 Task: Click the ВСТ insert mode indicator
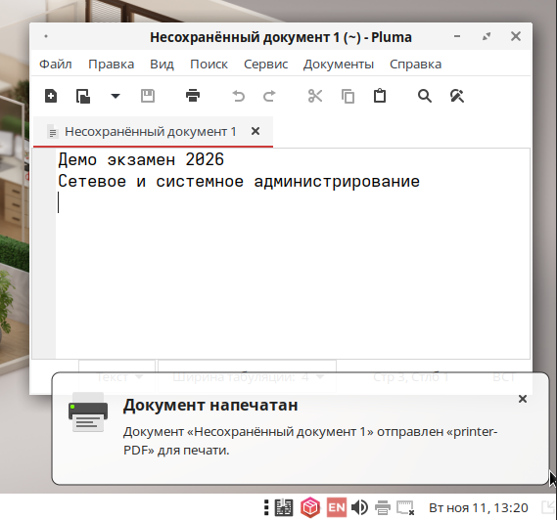click(x=504, y=377)
